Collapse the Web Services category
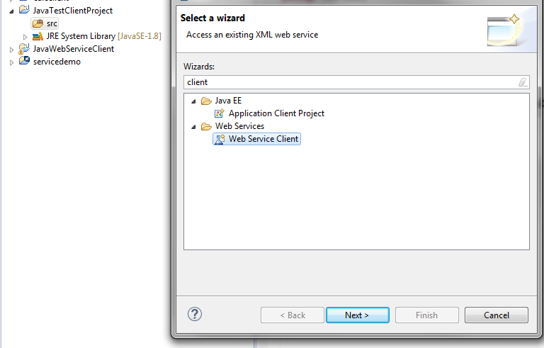The image size is (544, 348). tap(193, 127)
